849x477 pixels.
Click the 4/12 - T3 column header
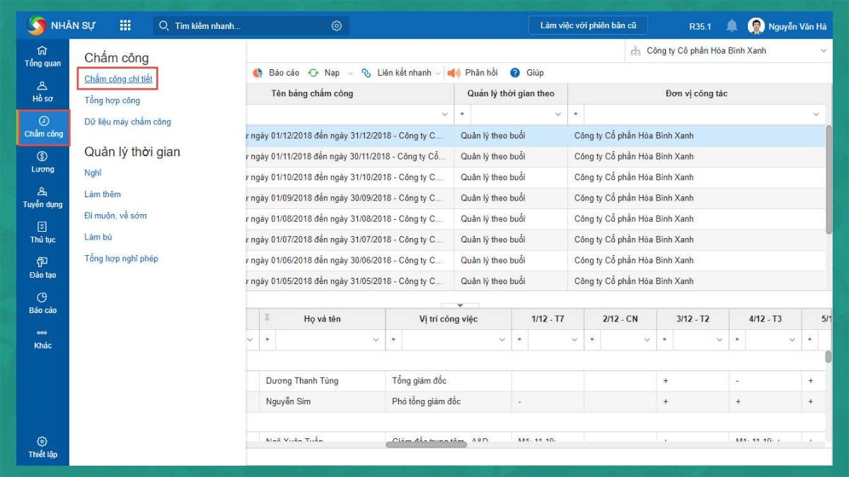tap(765, 319)
